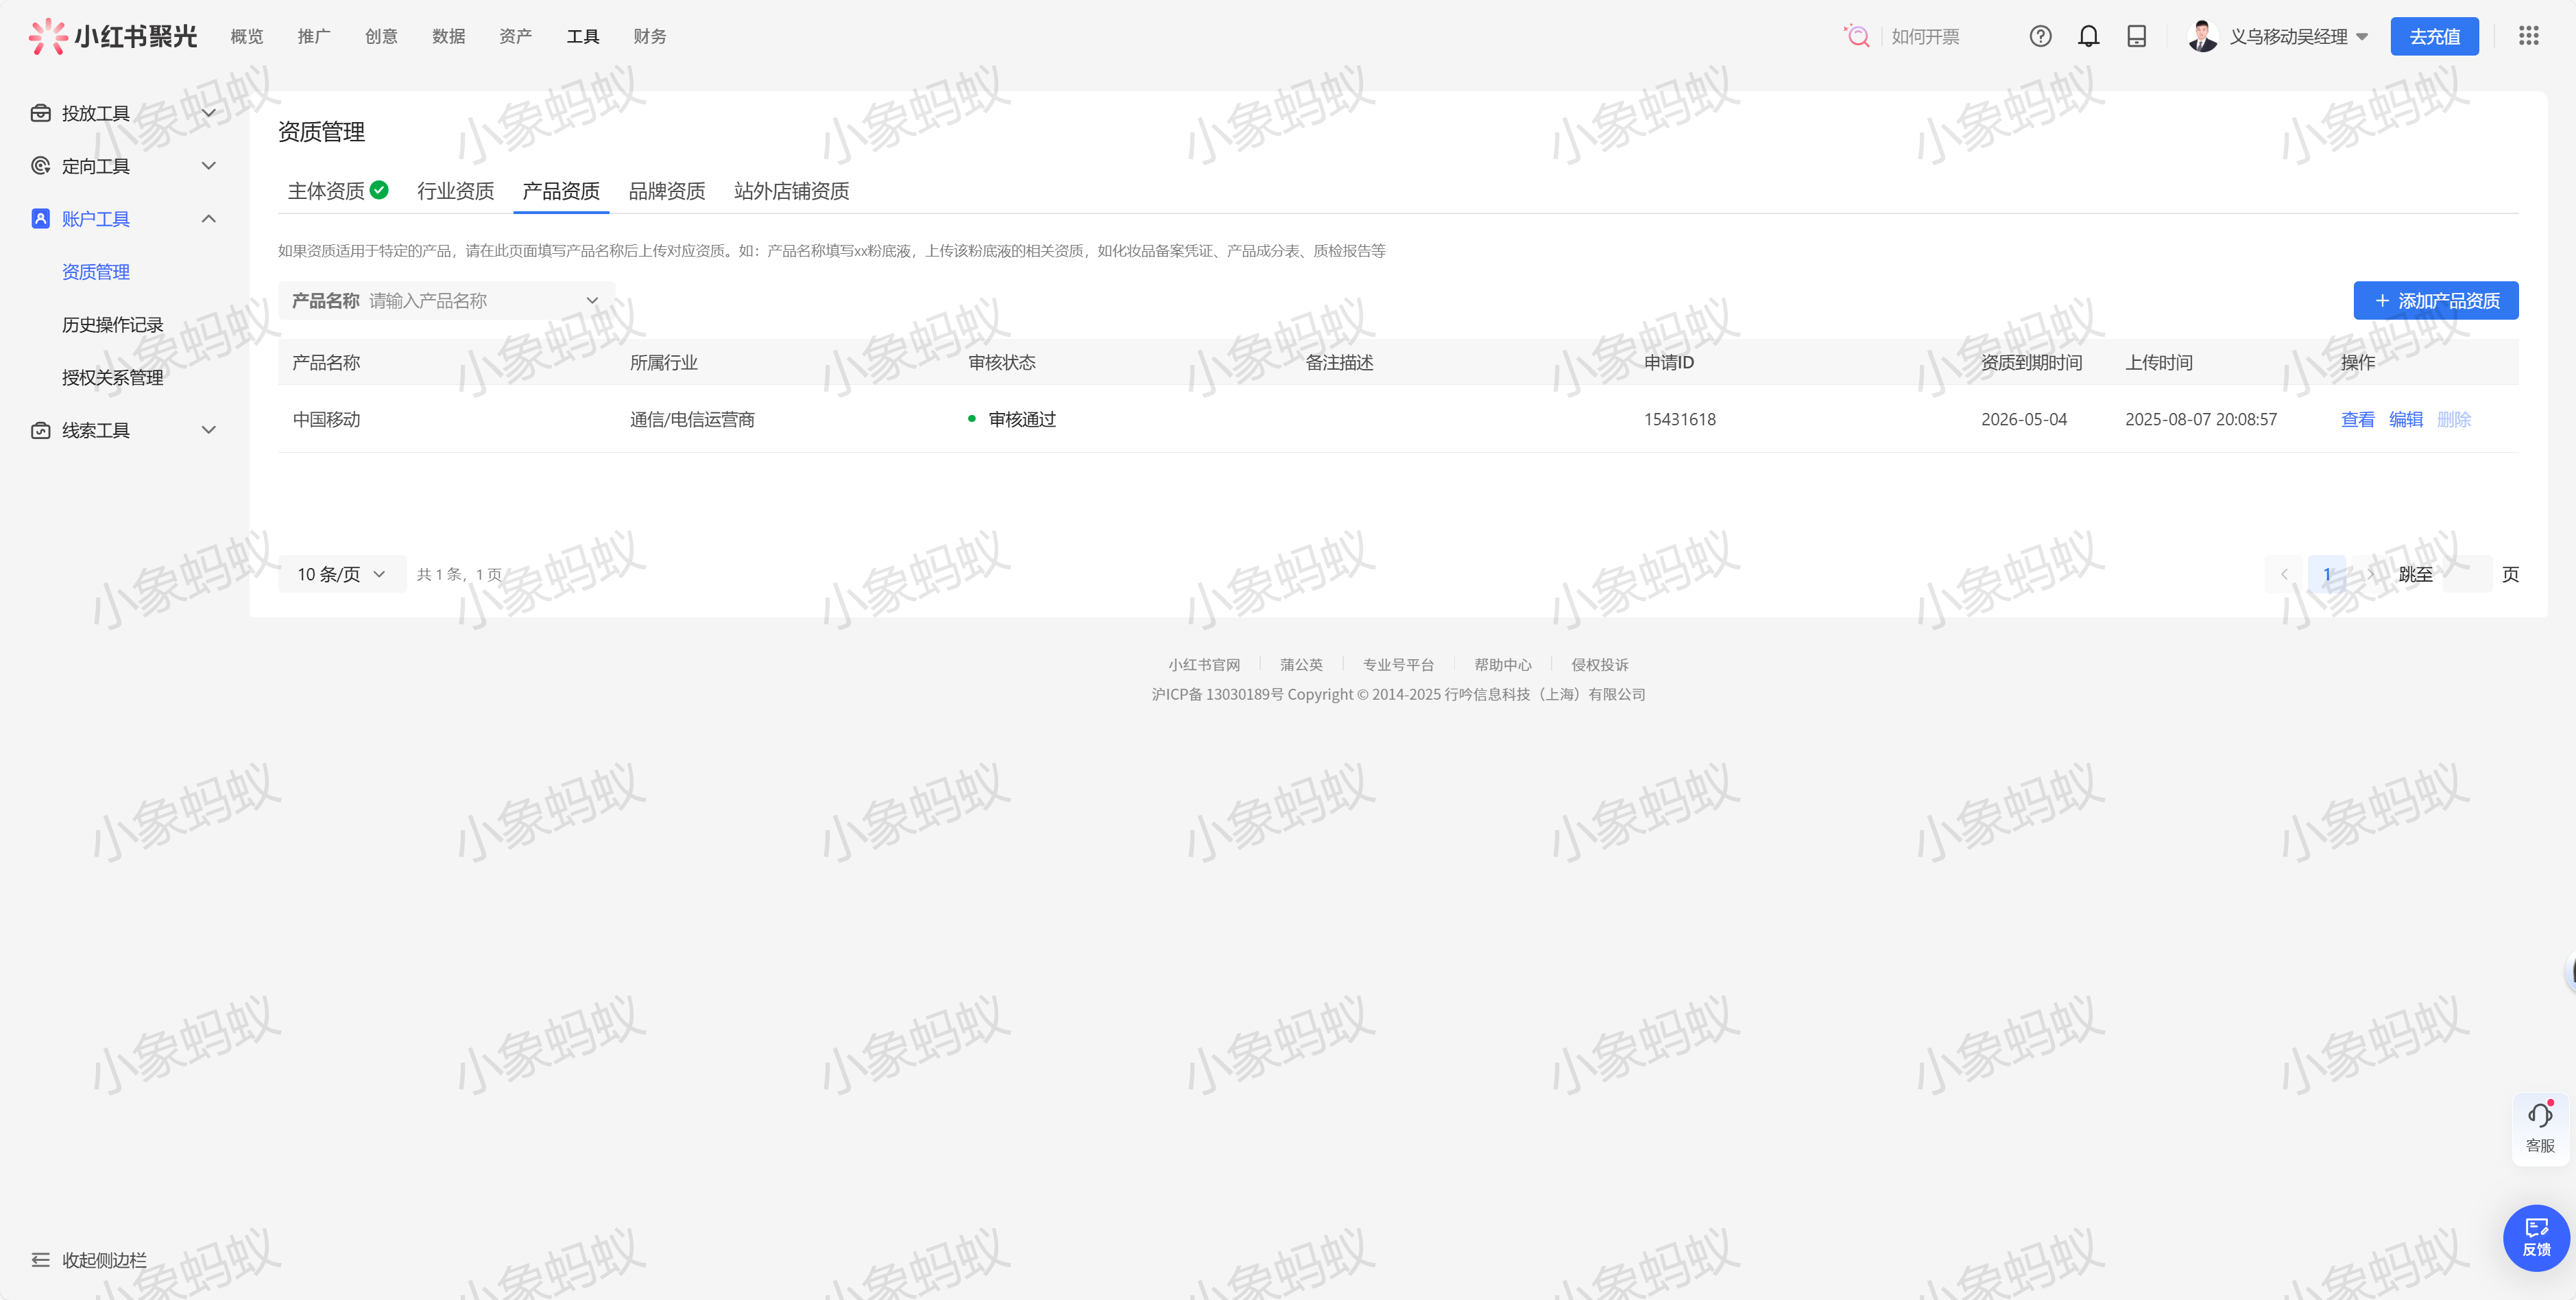Open the notification bell
This screenshot has width=2576, height=1300.
2088,36
